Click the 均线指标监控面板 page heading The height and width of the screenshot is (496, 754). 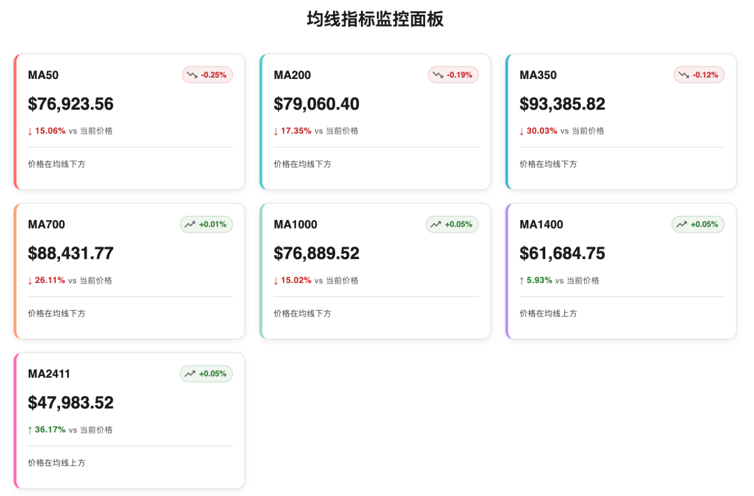click(375, 20)
